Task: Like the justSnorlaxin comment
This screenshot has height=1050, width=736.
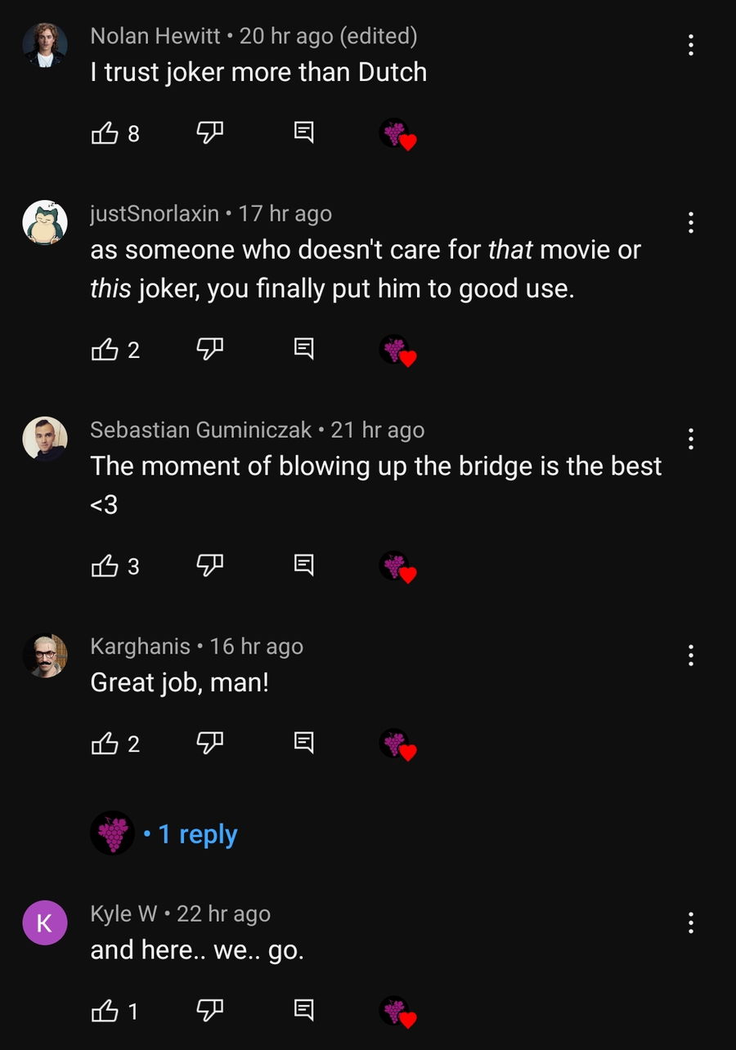Action: (105, 350)
